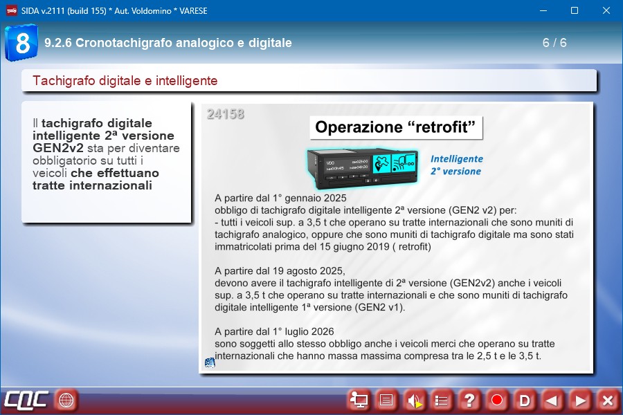The image size is (623, 415).
Task: Open the teacher screen presentation icon
Action: click(x=359, y=400)
